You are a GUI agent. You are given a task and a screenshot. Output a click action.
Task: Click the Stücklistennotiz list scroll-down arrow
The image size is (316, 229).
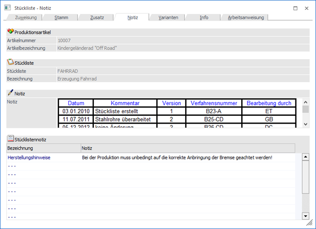click(305, 216)
